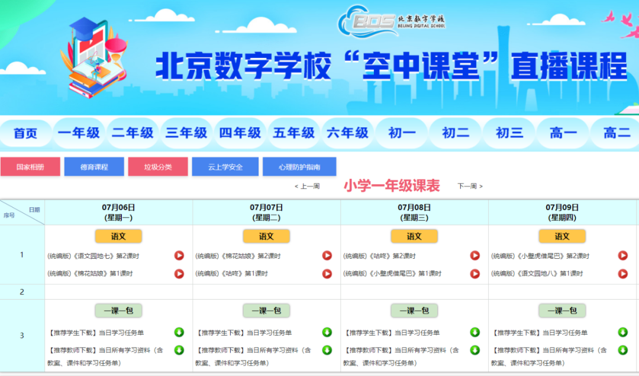639x376 pixels.
Task: Click 一课一包 button in July 6 column
Action: coord(118,310)
